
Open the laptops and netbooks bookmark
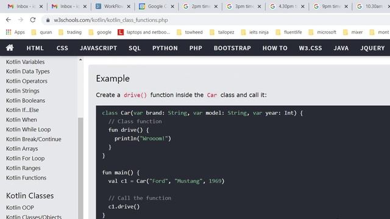click(x=144, y=32)
